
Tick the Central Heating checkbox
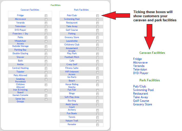click(x=46, y=68)
